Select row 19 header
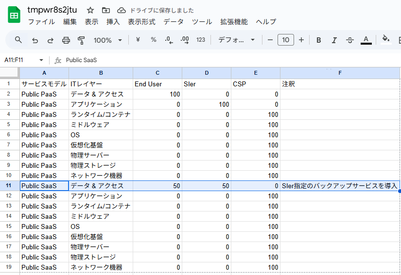The height and width of the screenshot is (275, 401). (10, 267)
